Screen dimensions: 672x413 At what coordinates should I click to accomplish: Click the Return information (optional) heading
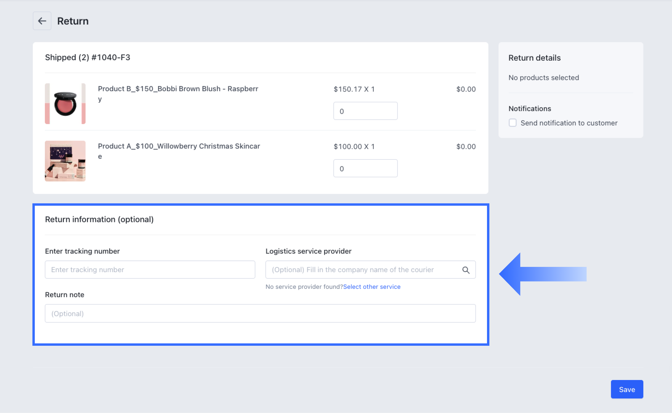(99, 219)
